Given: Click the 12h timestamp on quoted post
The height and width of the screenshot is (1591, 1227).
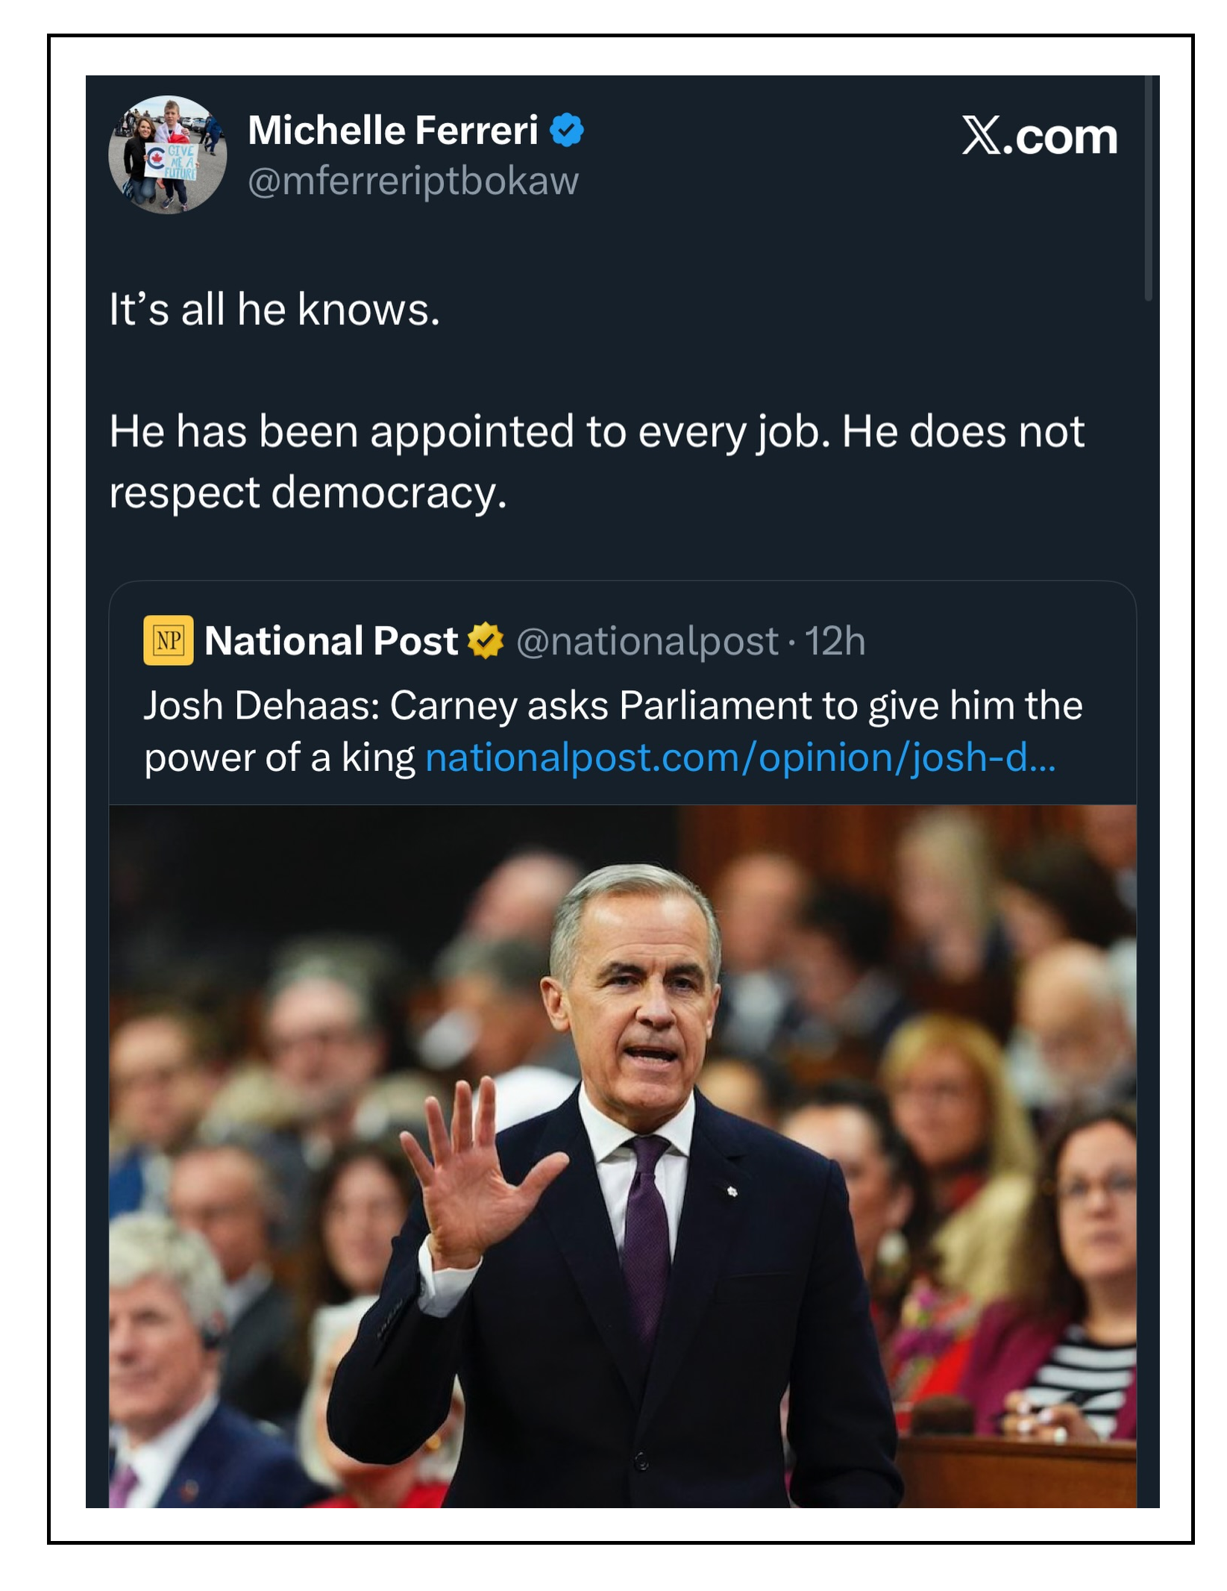Looking at the screenshot, I should click(835, 641).
